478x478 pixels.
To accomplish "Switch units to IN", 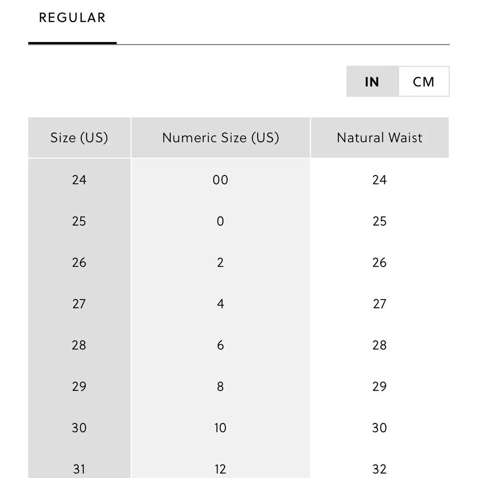I will coord(372,82).
